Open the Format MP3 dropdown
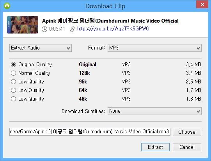The image size is (211, 161). [154, 48]
